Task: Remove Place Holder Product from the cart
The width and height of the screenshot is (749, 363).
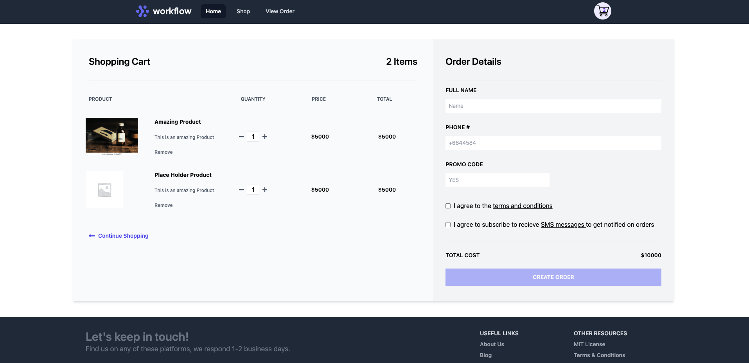Action: pyautogui.click(x=163, y=205)
